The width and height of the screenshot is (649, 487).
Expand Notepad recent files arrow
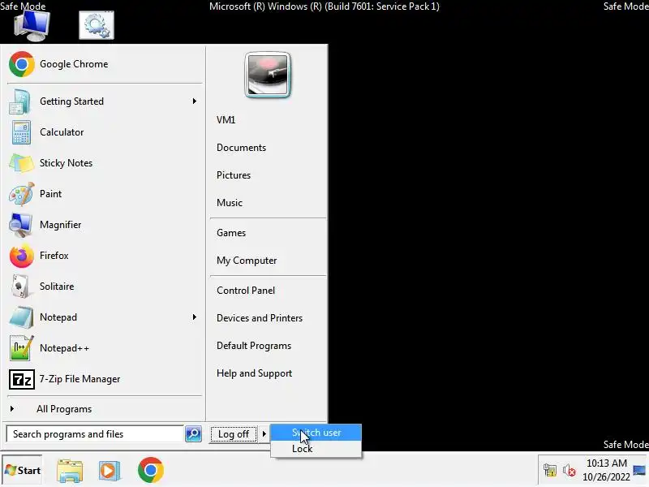[194, 317]
